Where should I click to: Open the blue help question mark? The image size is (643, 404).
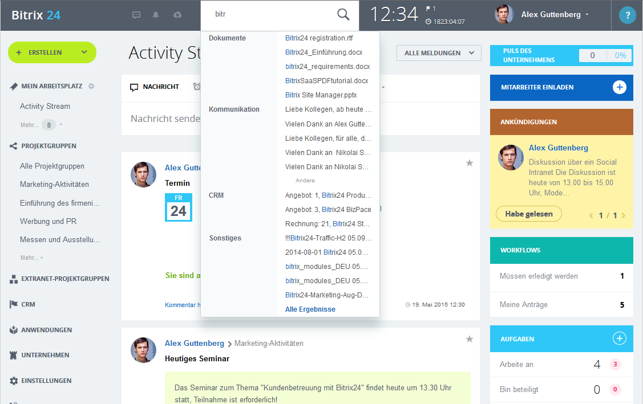click(627, 15)
